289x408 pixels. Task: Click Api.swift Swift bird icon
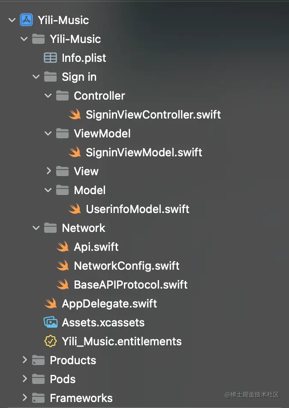click(x=63, y=247)
